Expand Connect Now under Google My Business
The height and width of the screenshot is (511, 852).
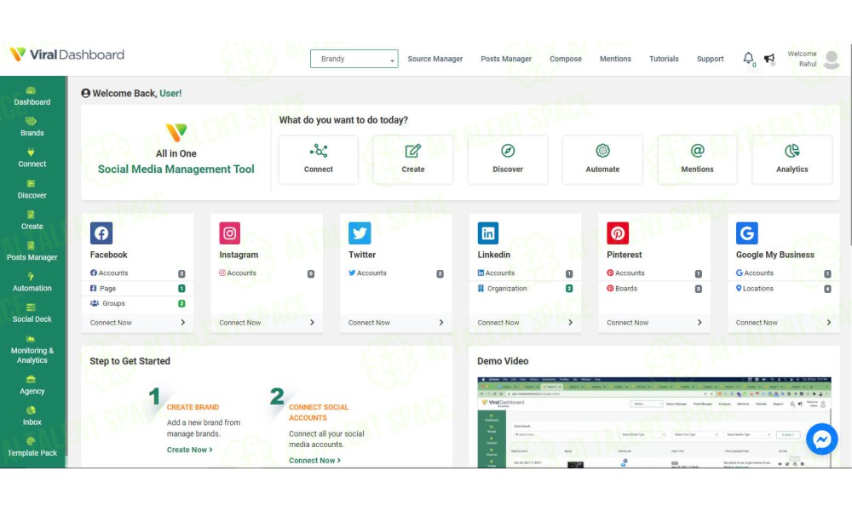click(784, 323)
